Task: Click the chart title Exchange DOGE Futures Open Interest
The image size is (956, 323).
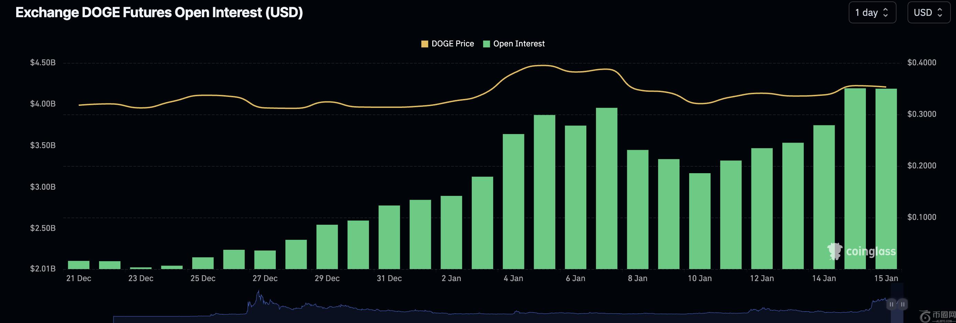Action: 159,12
